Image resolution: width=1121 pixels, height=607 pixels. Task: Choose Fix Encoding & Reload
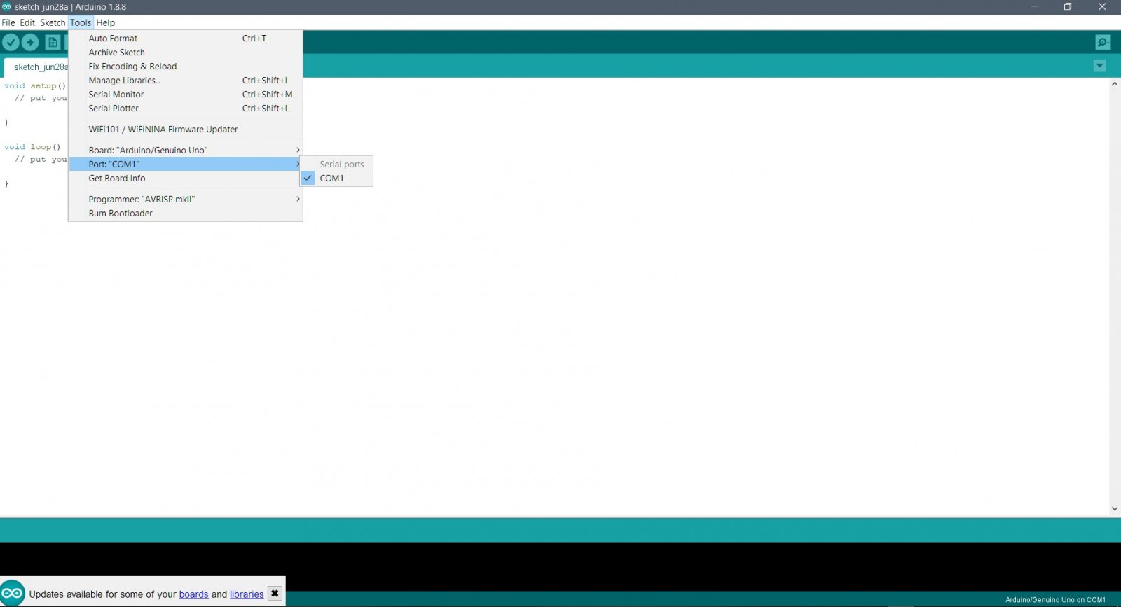(x=186, y=67)
